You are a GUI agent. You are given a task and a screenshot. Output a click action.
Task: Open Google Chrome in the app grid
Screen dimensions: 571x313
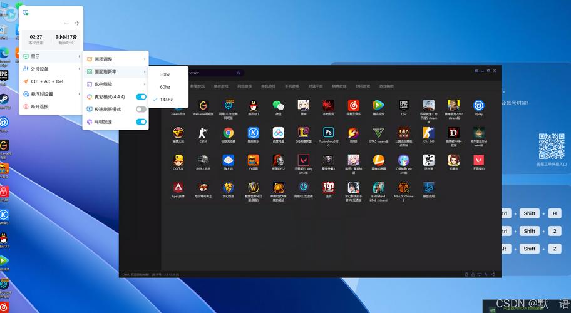coord(229,133)
